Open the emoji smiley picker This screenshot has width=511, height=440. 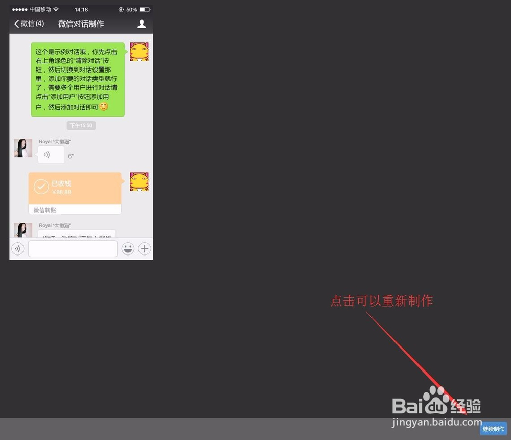[128, 249]
